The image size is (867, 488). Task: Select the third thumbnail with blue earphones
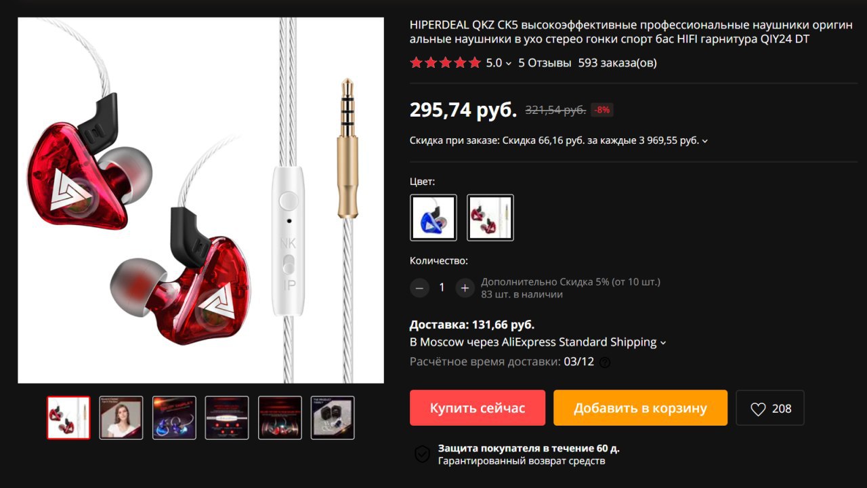coord(174,418)
